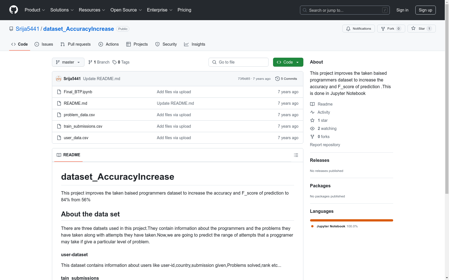View the 0 Tags link
The image size is (449, 280).
(x=121, y=62)
